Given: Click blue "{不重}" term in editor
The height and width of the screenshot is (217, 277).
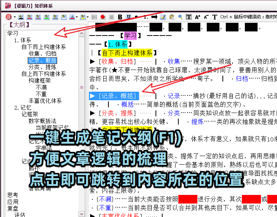Looking at the screenshot, I should pos(105,208).
